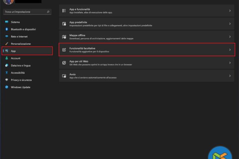Open Account settings section

(x=27, y=58)
